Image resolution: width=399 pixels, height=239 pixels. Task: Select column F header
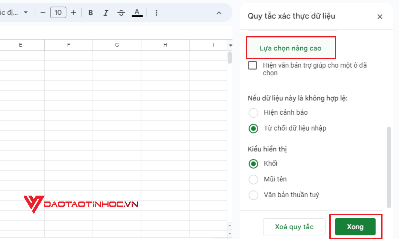tap(69, 45)
